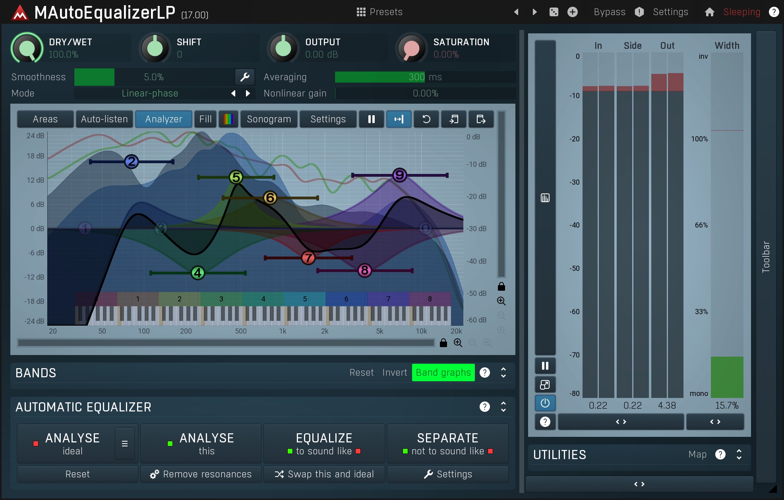Click Remove resonances
Image resolution: width=784 pixels, height=500 pixels.
pos(200,474)
